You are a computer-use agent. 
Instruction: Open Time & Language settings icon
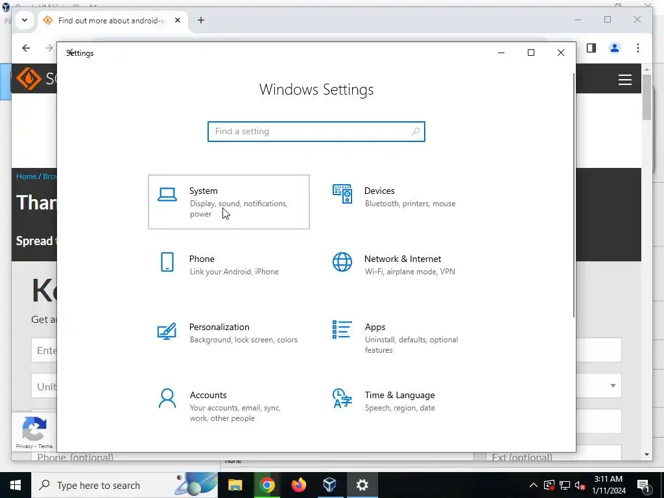pyautogui.click(x=342, y=398)
